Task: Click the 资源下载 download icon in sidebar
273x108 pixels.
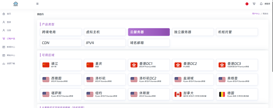Action: [x=4, y=64]
